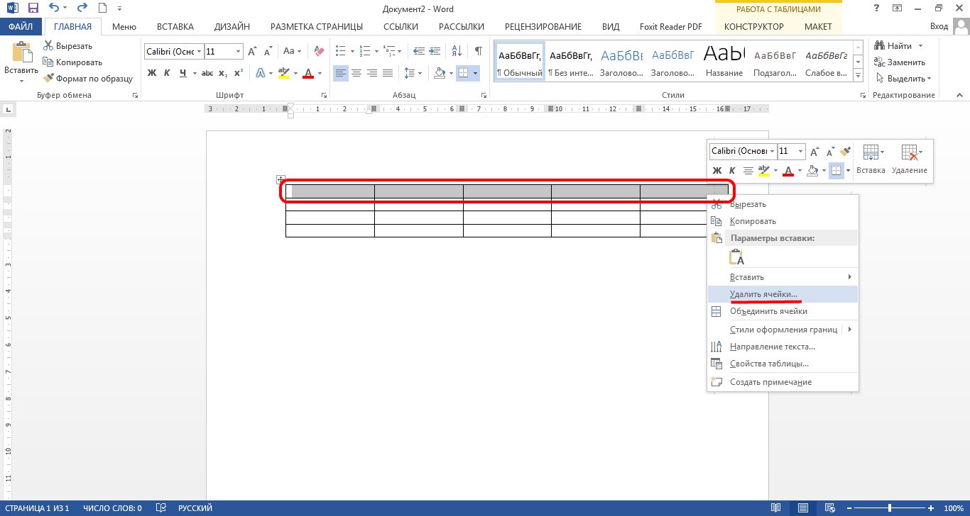This screenshot has height=516, width=970.
Task: Toggle subscript x₂ formatting
Action: click(223, 73)
